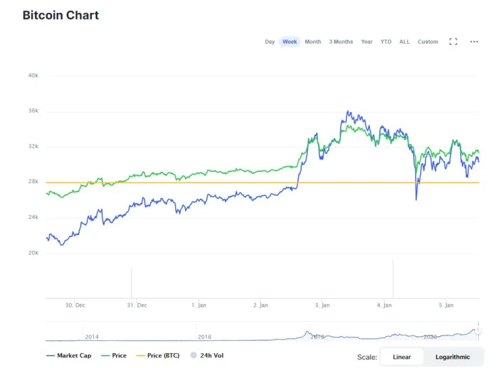Show the Year range
The image size is (497, 368).
[367, 42]
